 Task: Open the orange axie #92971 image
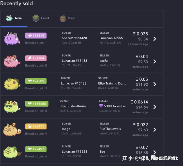coord(12,130)
